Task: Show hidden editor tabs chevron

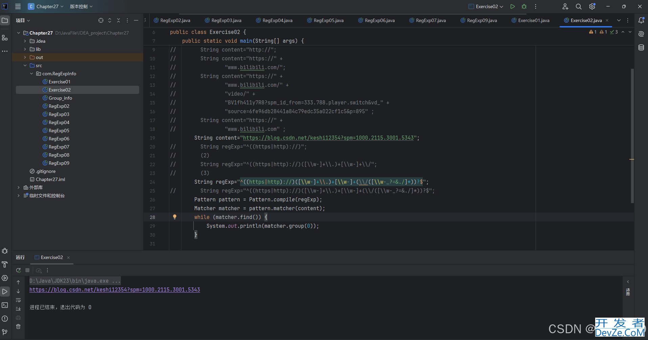Action: tap(619, 20)
